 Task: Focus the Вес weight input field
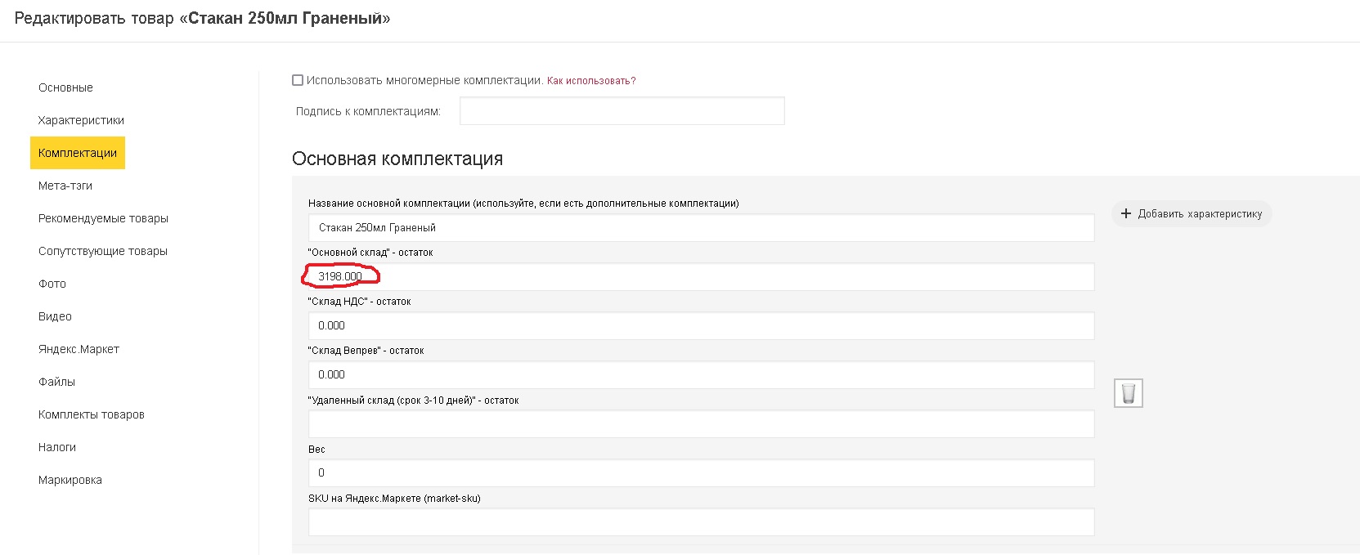701,473
